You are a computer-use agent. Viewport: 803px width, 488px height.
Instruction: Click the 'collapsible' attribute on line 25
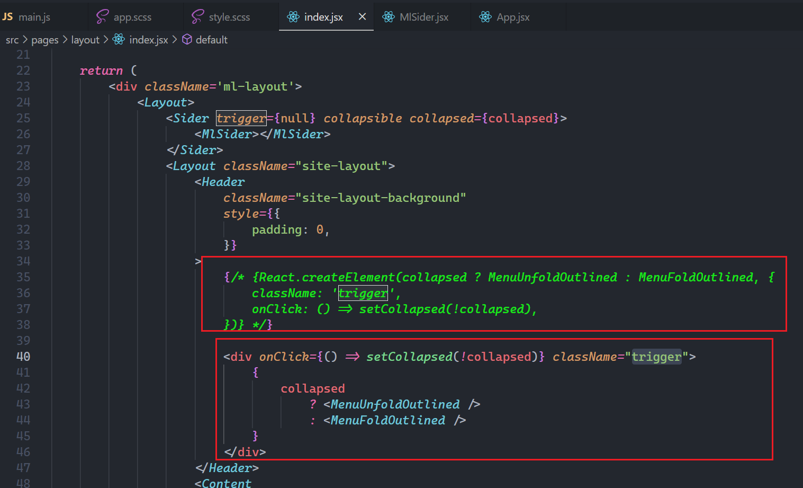point(363,118)
